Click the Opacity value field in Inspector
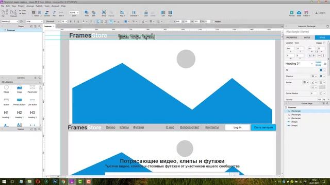 click(x=320, y=99)
